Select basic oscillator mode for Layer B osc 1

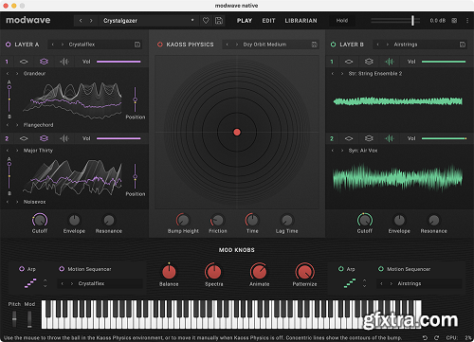(x=349, y=62)
